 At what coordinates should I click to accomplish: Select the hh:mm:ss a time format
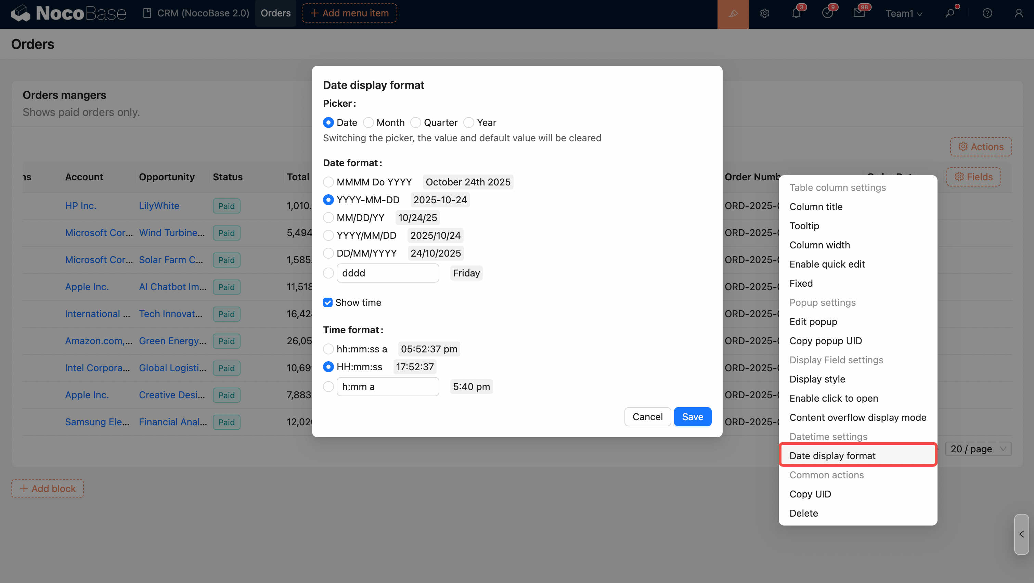(x=328, y=349)
